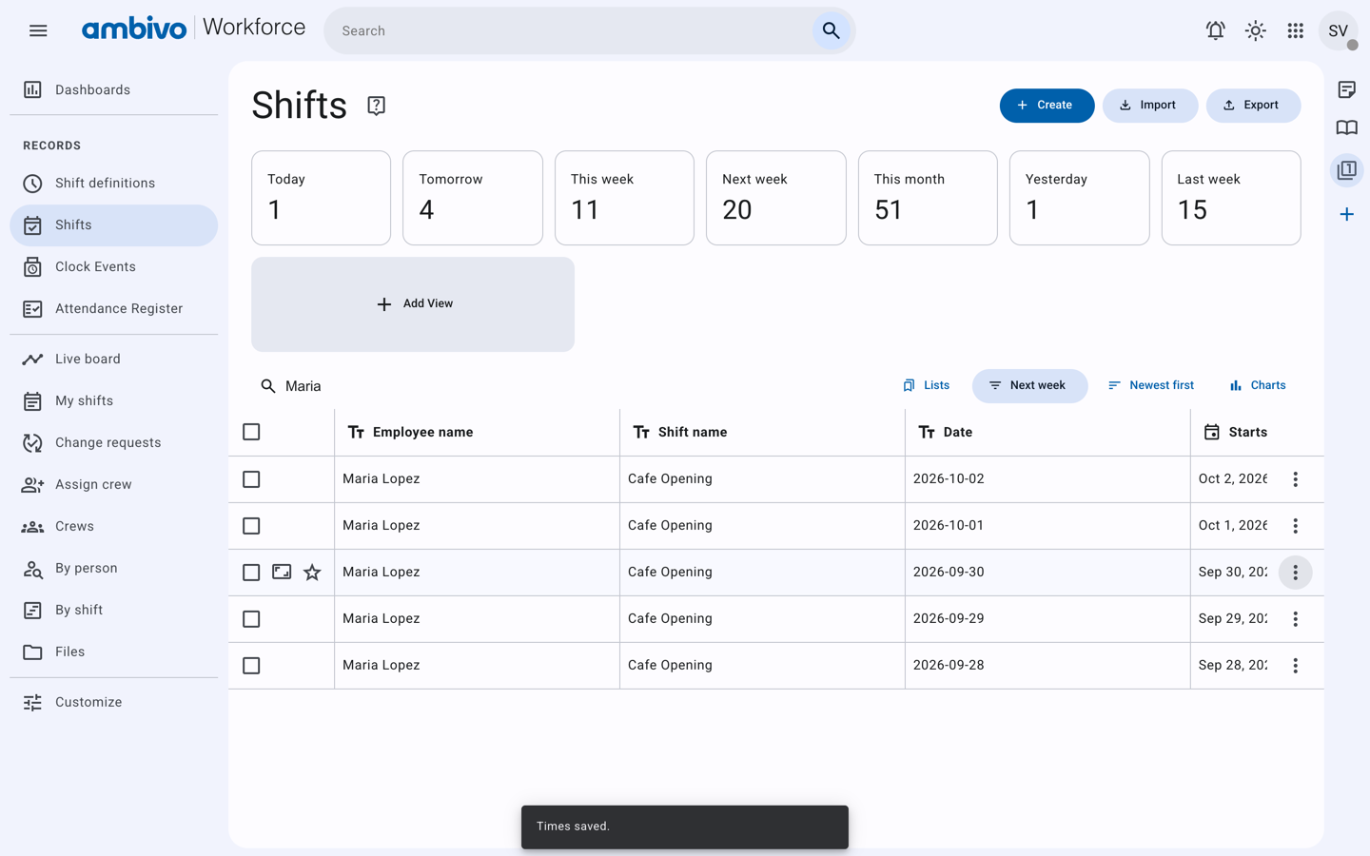Viewport: 1370px width, 856px height.
Task: Open the Newest first sort menu
Action: pyautogui.click(x=1150, y=386)
